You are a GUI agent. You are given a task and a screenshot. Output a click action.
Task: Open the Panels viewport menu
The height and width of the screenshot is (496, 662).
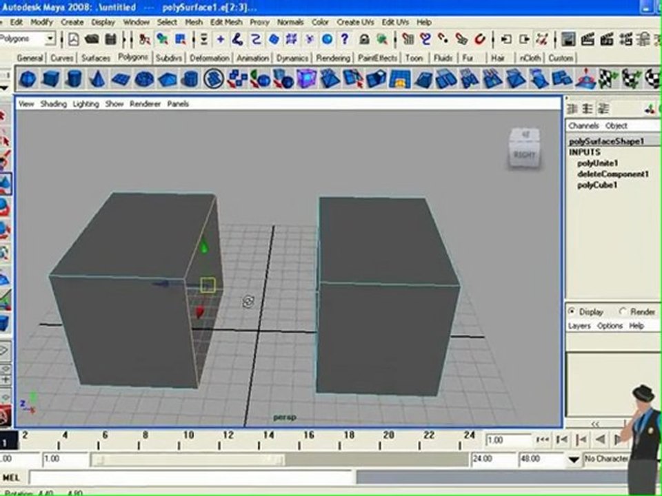coord(178,104)
